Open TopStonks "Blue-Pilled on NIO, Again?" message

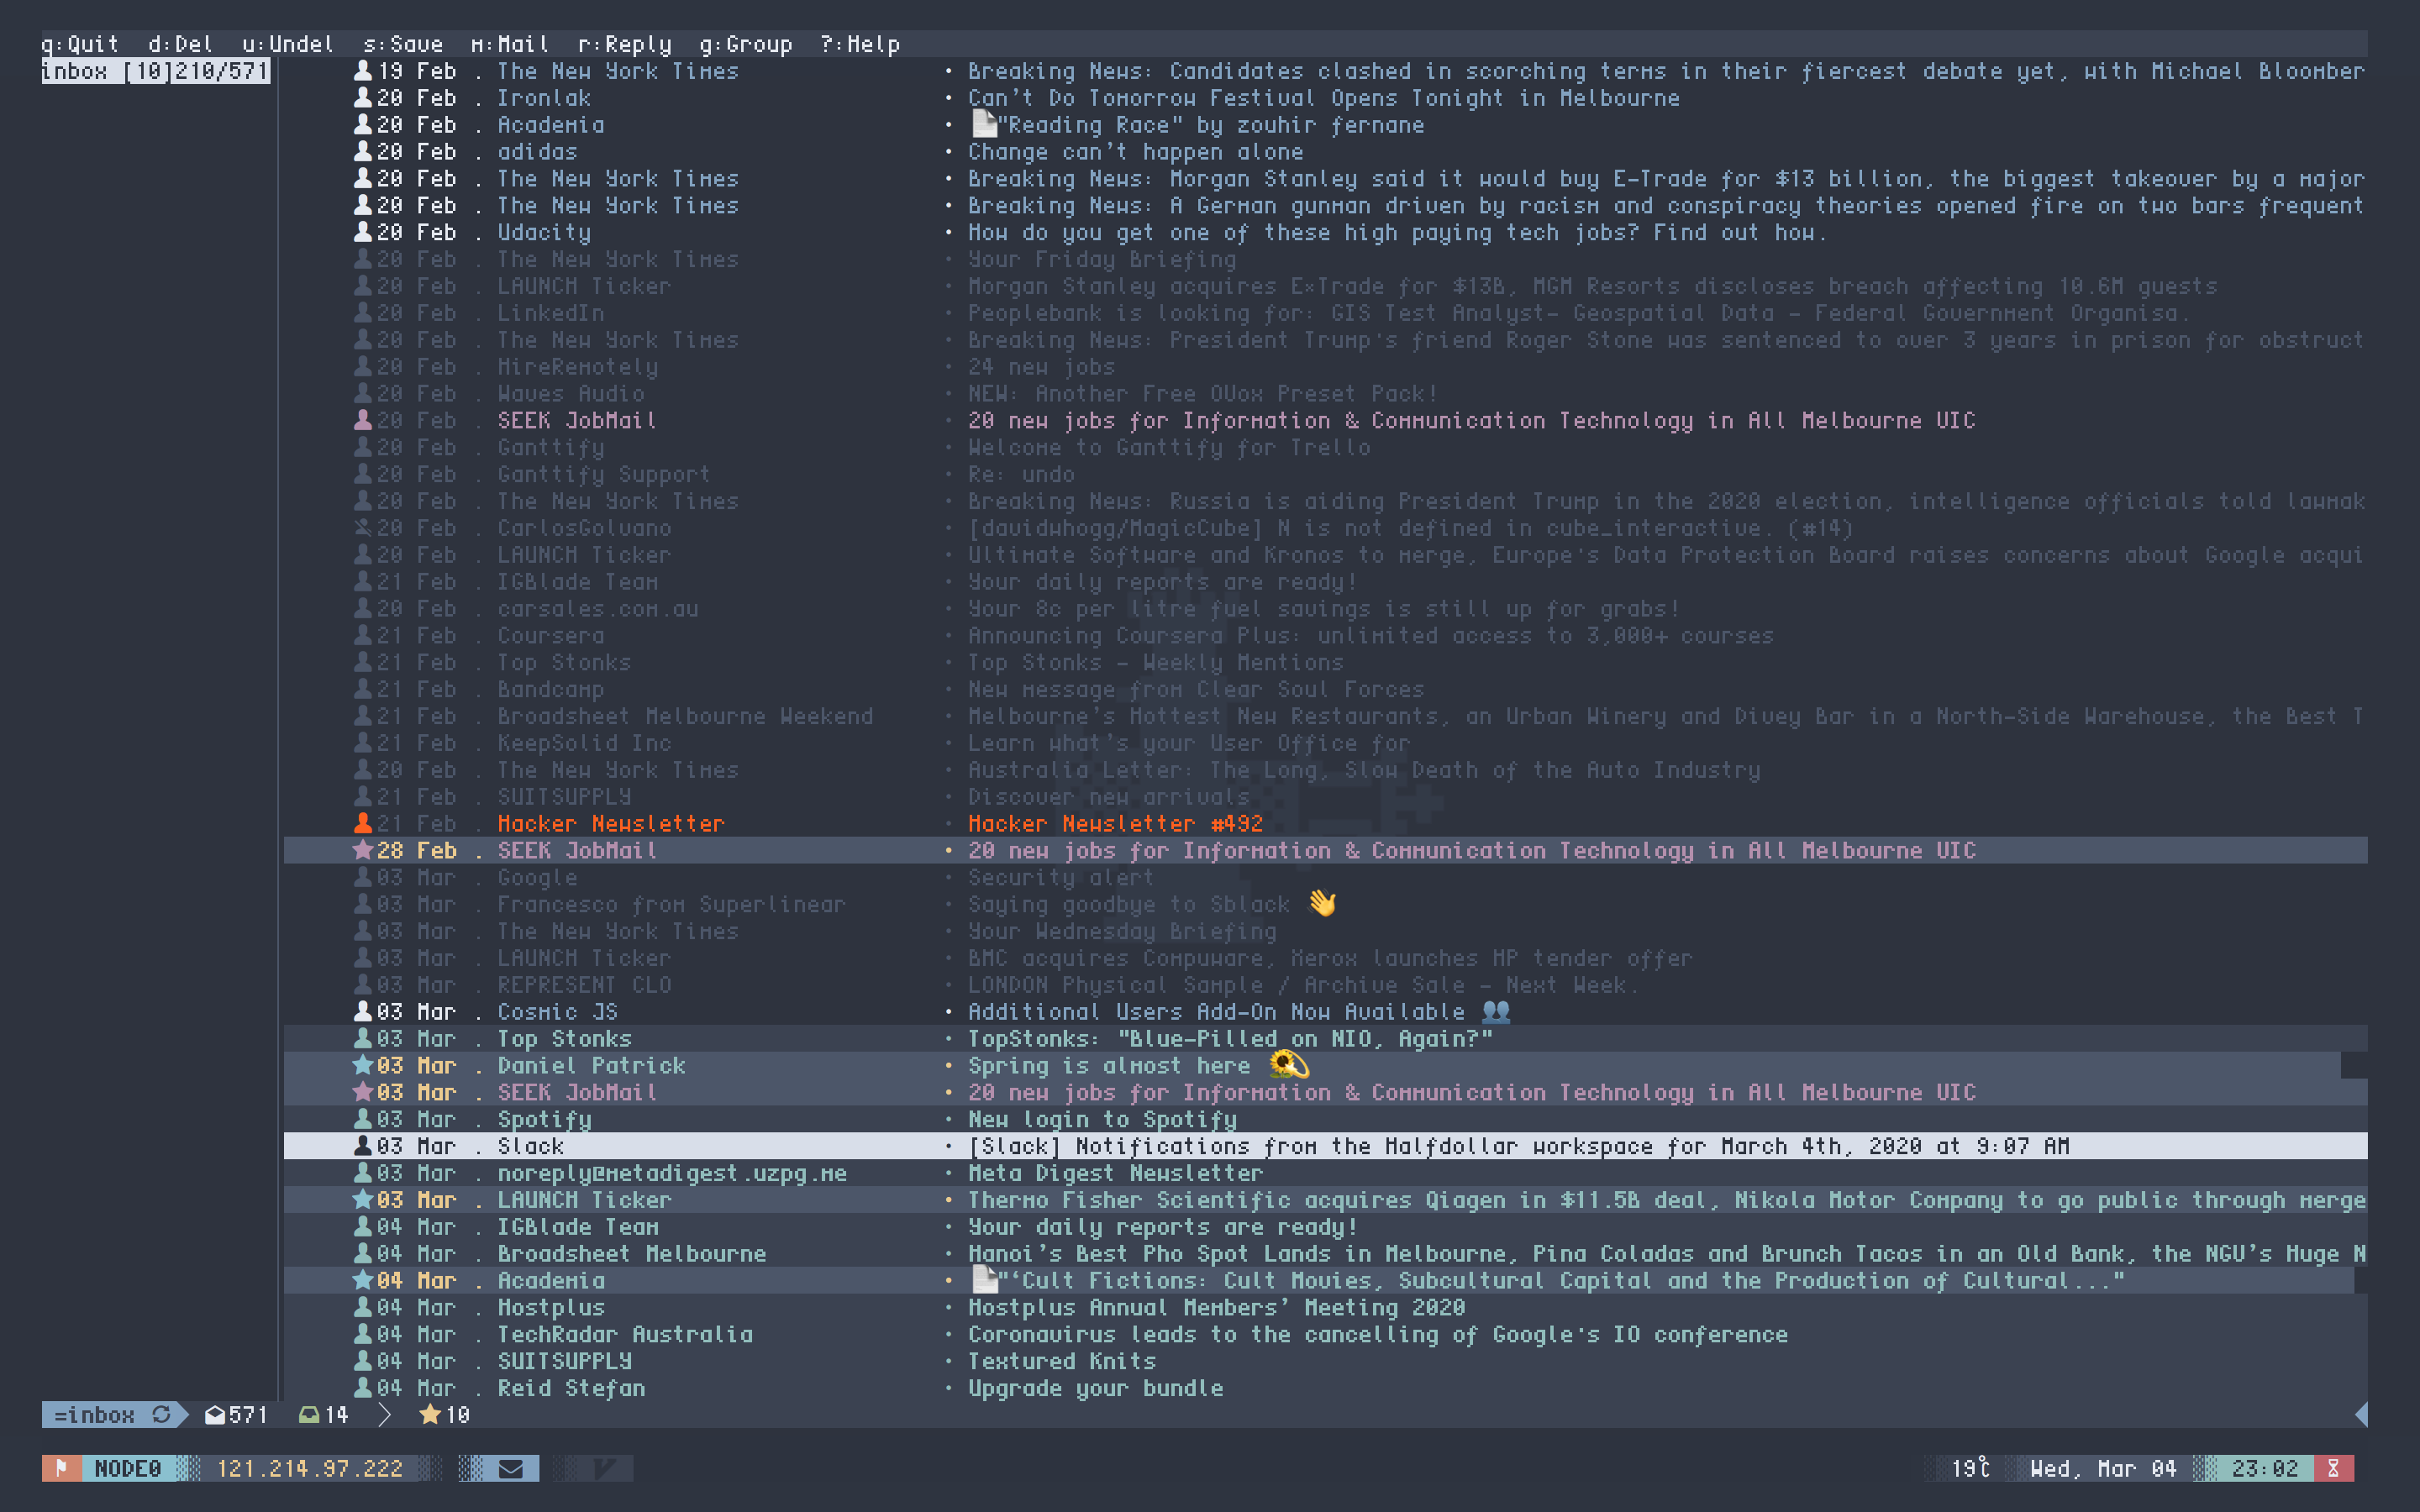click(x=1325, y=1038)
